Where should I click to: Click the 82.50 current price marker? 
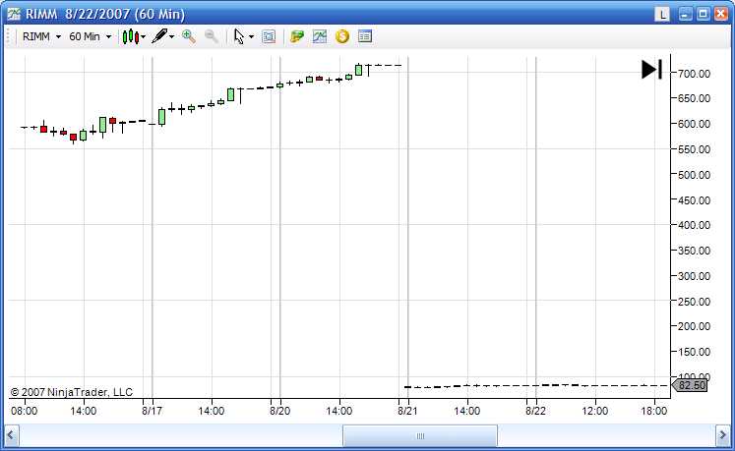(689, 385)
